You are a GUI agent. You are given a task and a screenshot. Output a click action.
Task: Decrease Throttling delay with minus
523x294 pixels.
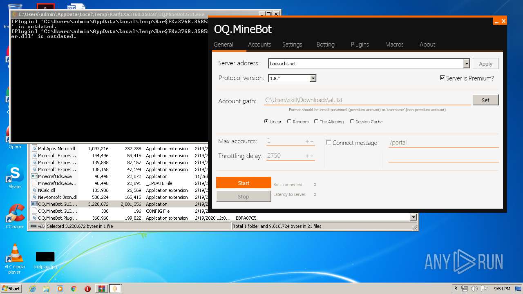pos(312,156)
